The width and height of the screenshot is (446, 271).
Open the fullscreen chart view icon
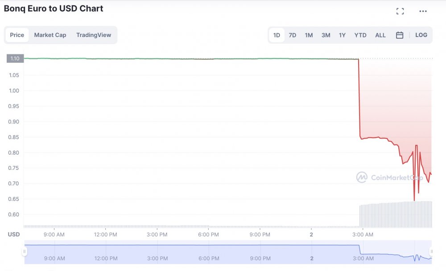coord(400,11)
